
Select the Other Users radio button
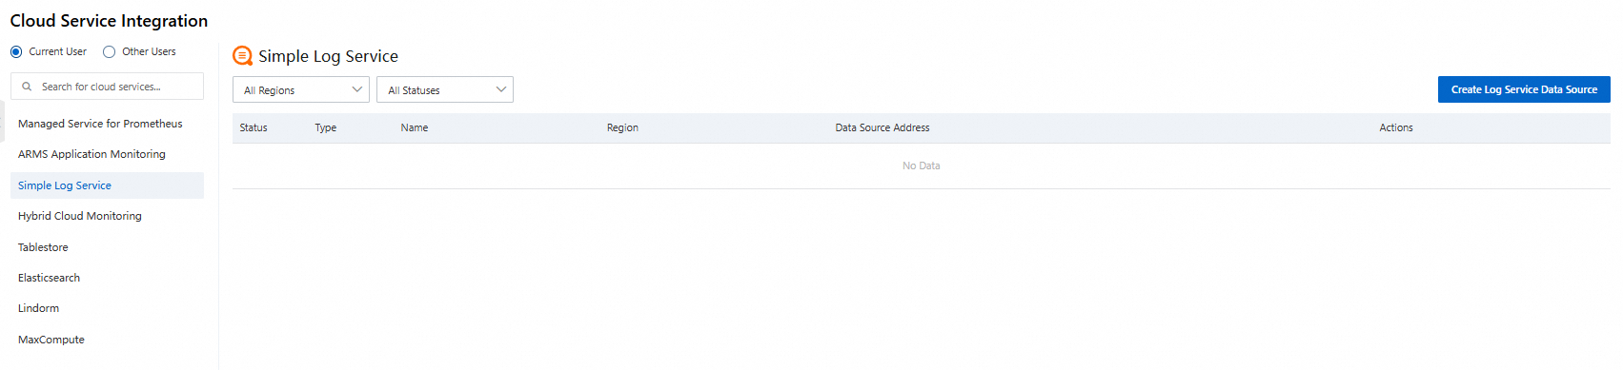pyautogui.click(x=110, y=52)
